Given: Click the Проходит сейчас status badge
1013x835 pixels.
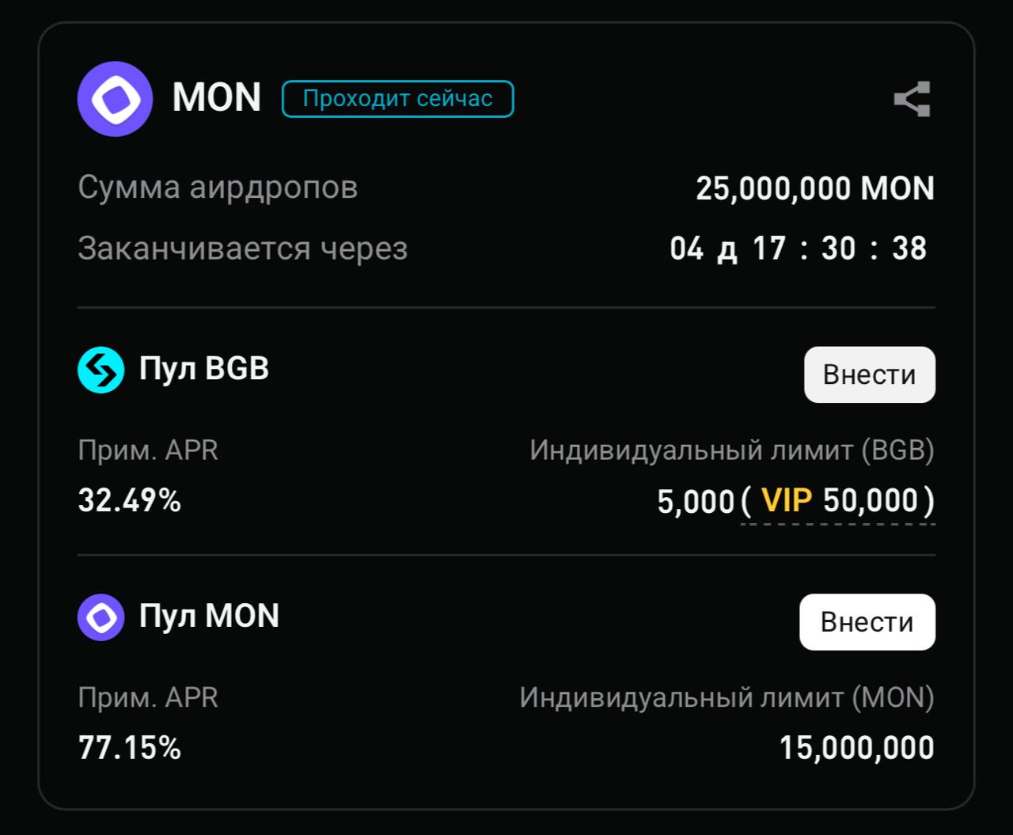Looking at the screenshot, I should click(397, 99).
